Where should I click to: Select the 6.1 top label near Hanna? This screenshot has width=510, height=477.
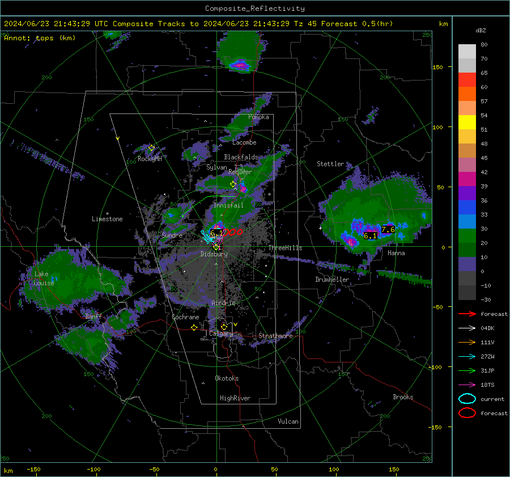point(370,236)
